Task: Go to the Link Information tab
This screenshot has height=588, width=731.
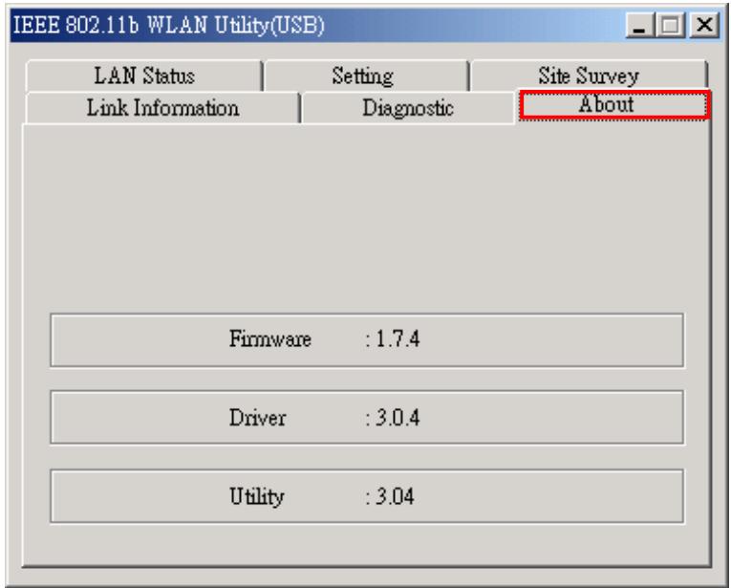Action: (162, 108)
